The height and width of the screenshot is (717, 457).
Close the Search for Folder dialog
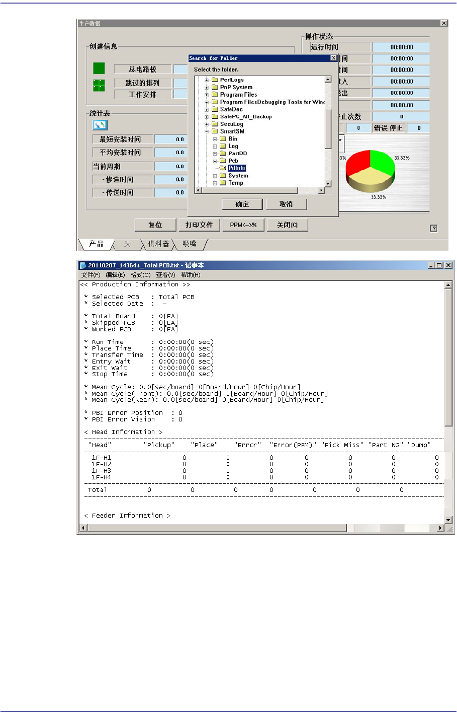click(x=333, y=58)
